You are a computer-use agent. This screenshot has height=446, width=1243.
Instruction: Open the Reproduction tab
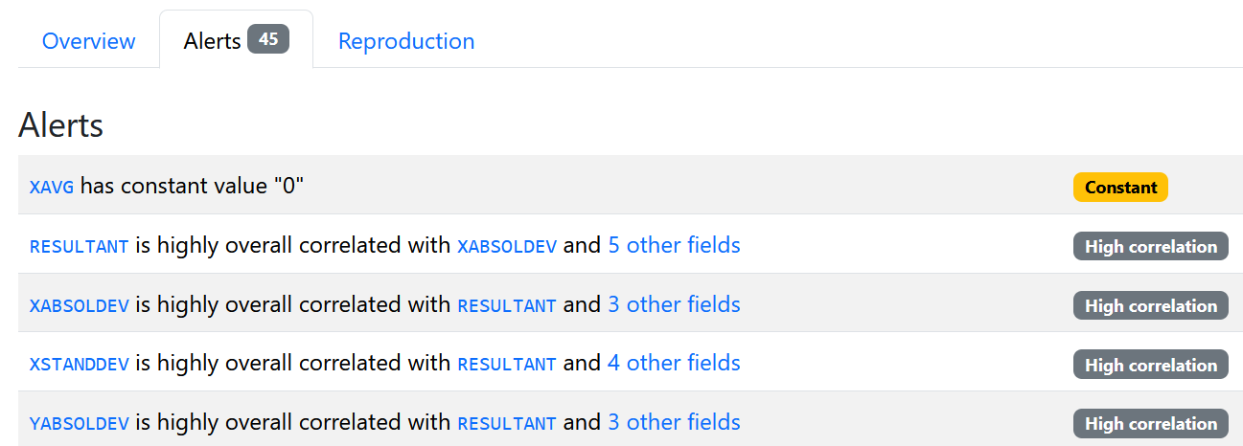[x=406, y=41]
